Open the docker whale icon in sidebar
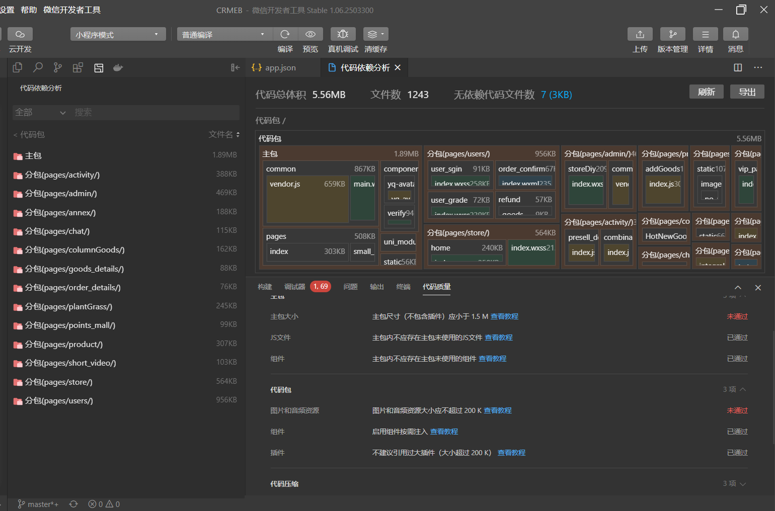Viewport: 775px width, 511px height. [x=118, y=67]
